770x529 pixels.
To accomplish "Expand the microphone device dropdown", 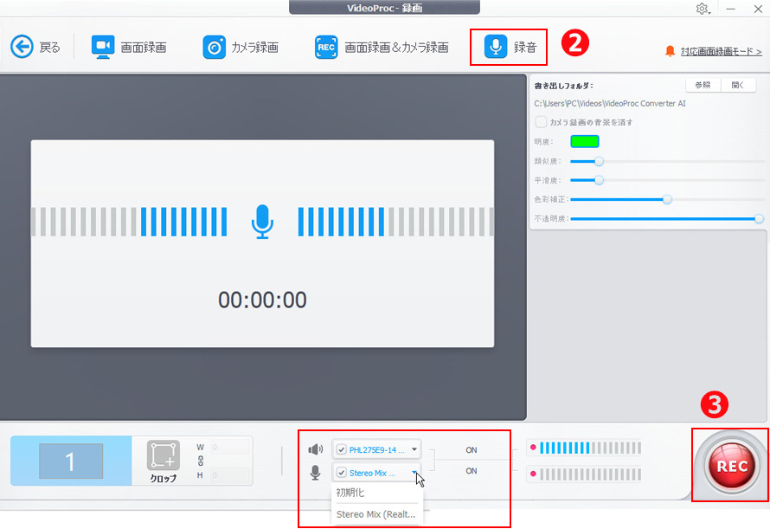I will point(415,473).
